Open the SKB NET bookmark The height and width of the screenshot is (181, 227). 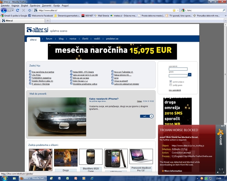point(87,16)
